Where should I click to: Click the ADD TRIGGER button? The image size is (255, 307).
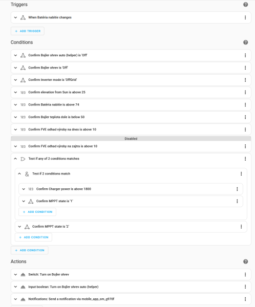(x=28, y=31)
